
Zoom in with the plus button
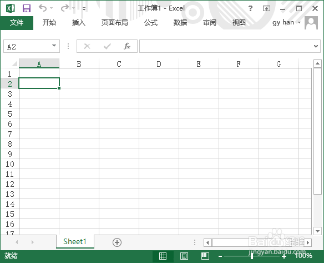pos(284,256)
